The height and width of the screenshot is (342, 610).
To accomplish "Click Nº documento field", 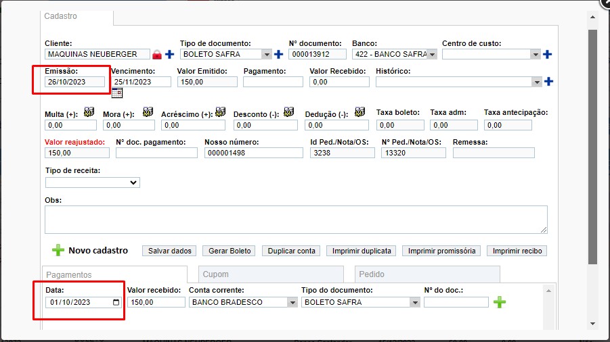I will (318, 54).
